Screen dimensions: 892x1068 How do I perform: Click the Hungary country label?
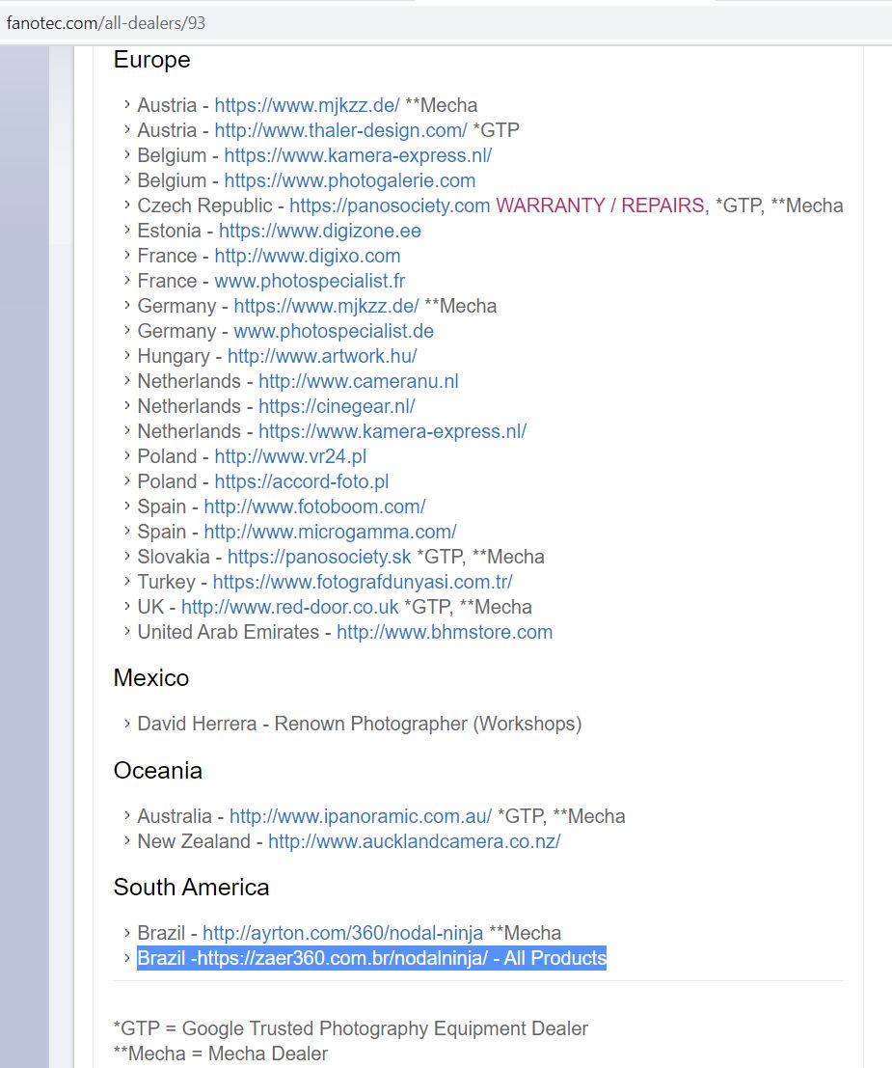(174, 356)
